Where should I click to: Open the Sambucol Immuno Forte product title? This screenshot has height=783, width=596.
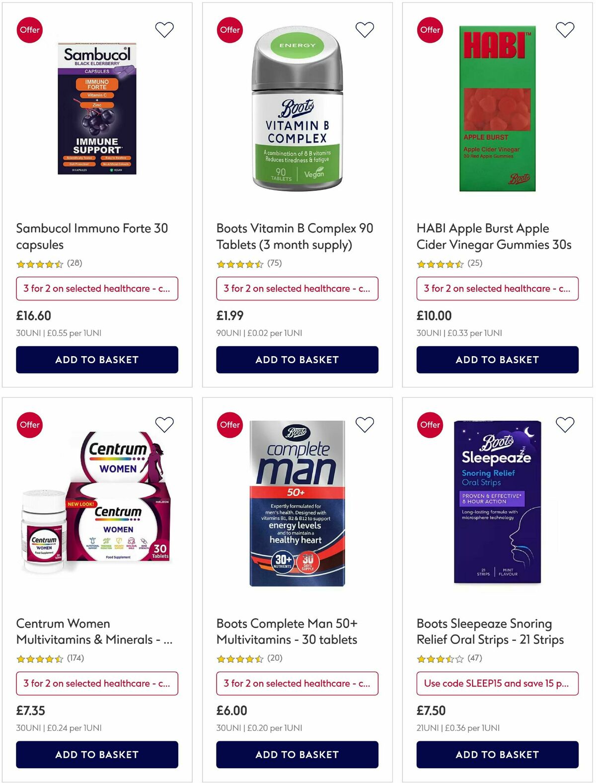[92, 236]
